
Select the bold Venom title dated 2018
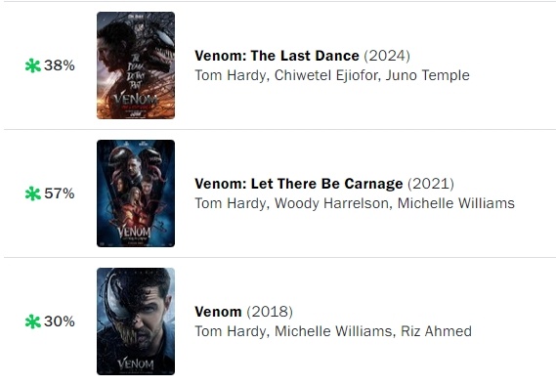click(x=218, y=312)
